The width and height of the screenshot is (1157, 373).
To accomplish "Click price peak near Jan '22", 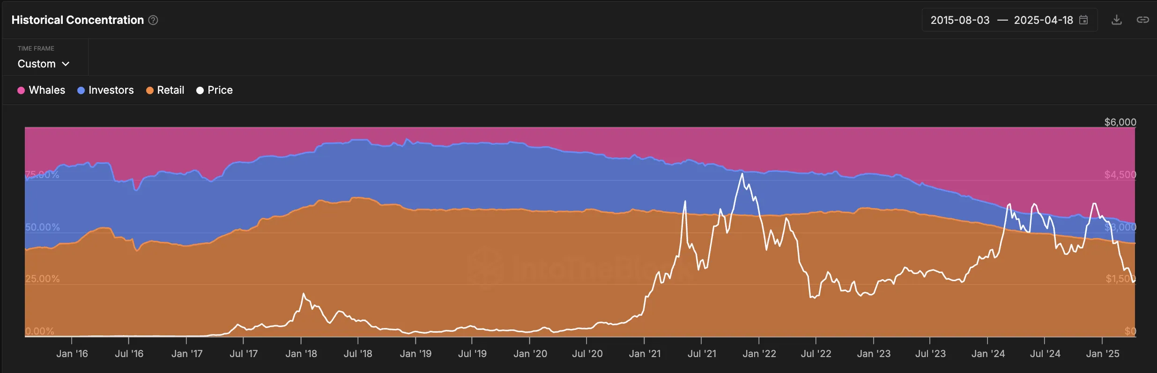I will pyautogui.click(x=742, y=174).
